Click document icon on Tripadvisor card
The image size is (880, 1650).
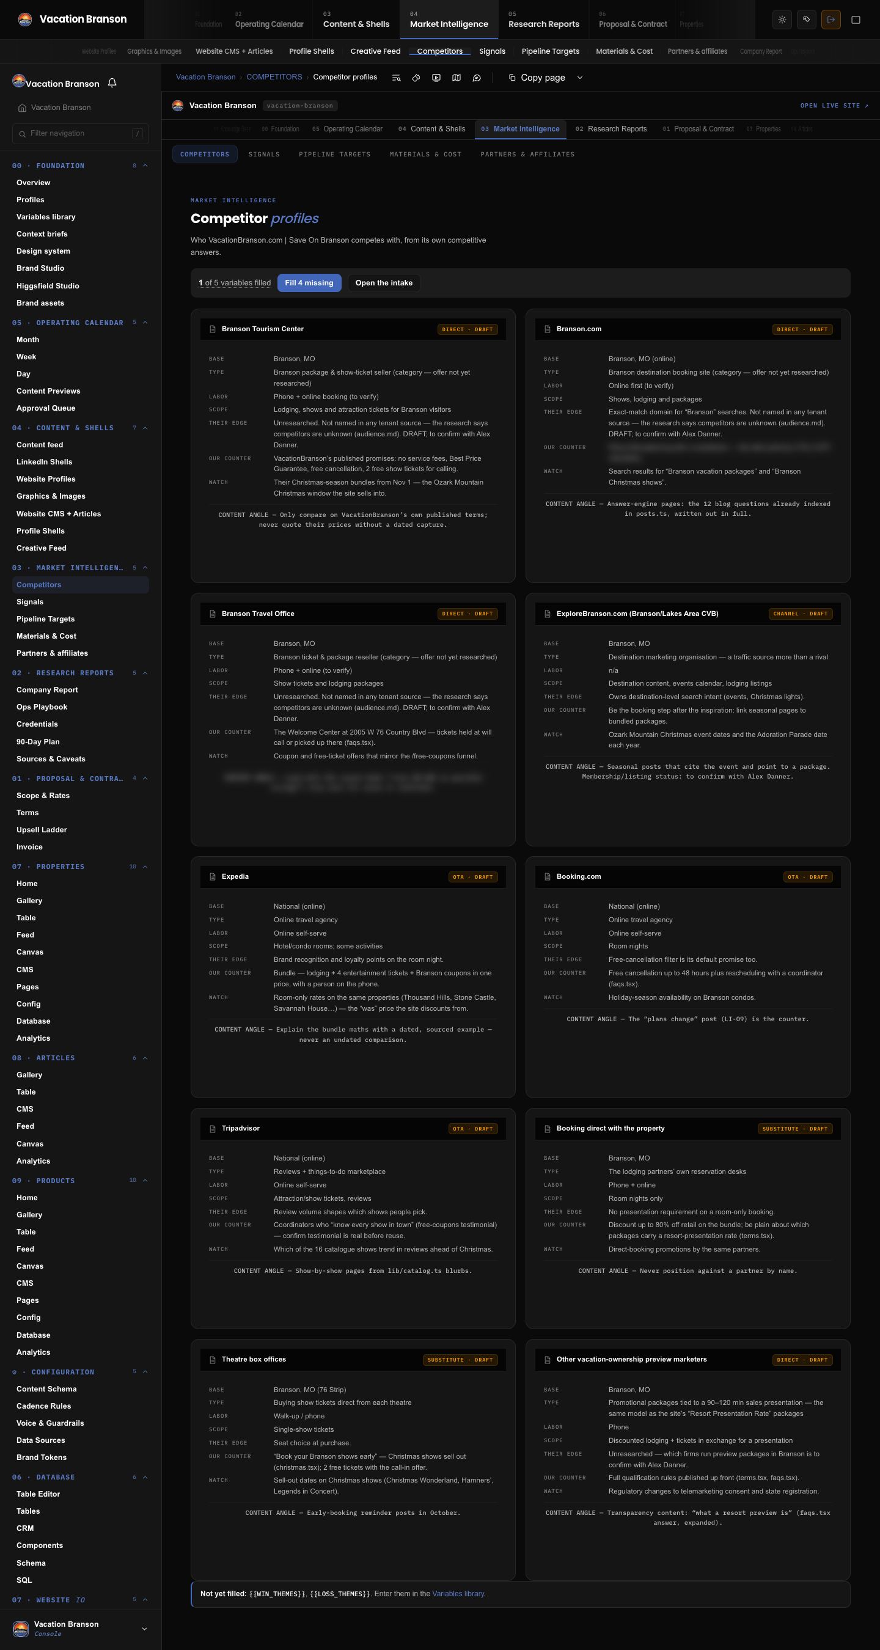tap(213, 1129)
